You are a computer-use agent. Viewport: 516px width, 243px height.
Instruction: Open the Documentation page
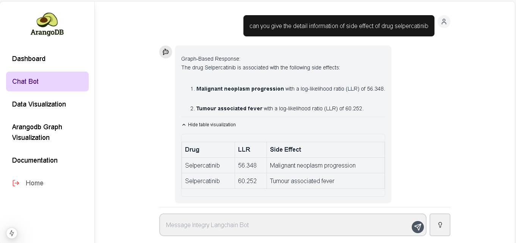35,160
